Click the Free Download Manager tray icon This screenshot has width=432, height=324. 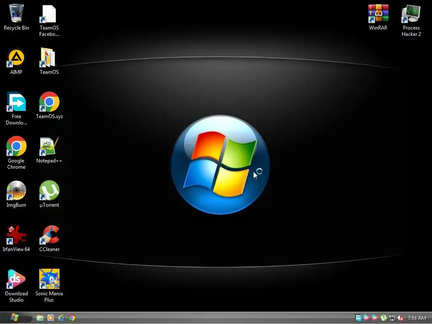(x=359, y=318)
